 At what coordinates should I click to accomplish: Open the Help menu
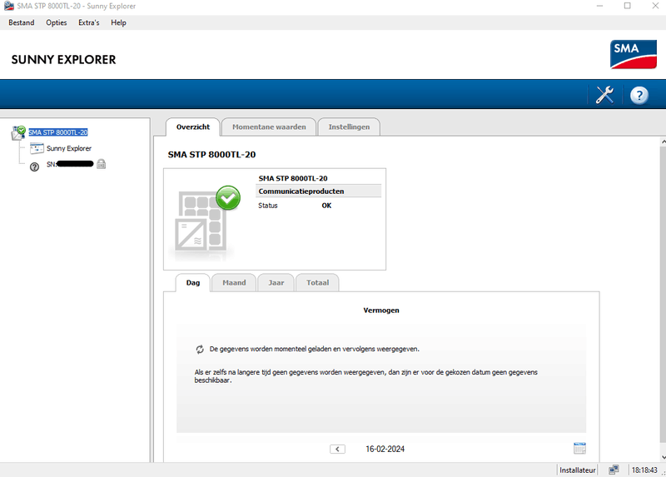pyautogui.click(x=118, y=22)
